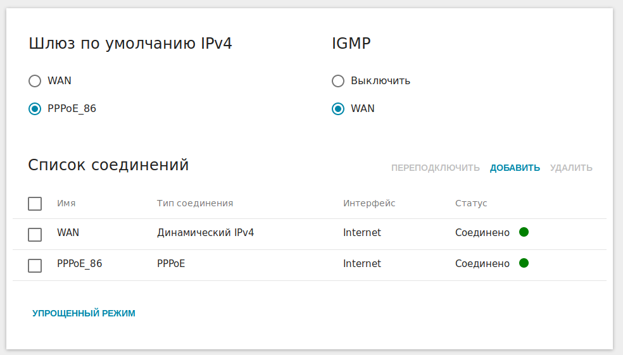
Task: Tick the select-all checkbox in table header
Action: (35, 204)
